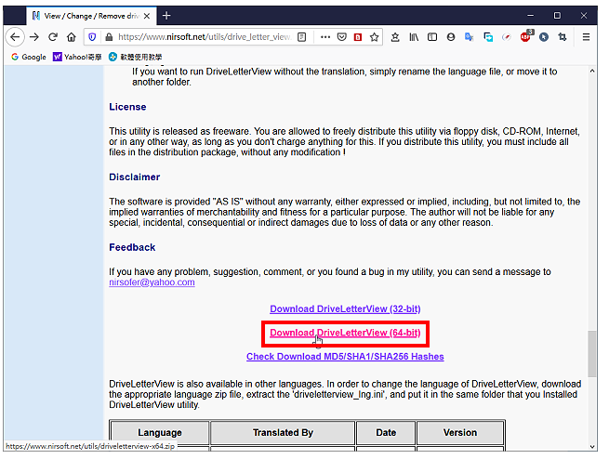
Task: Open the Adblock Plus extension
Action: point(526,36)
